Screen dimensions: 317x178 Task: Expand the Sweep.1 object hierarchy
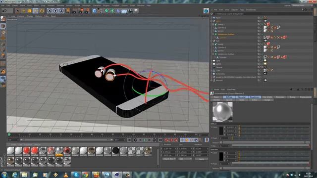tap(213, 24)
